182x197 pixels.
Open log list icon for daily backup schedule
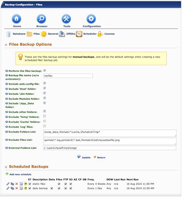(x=21, y=188)
